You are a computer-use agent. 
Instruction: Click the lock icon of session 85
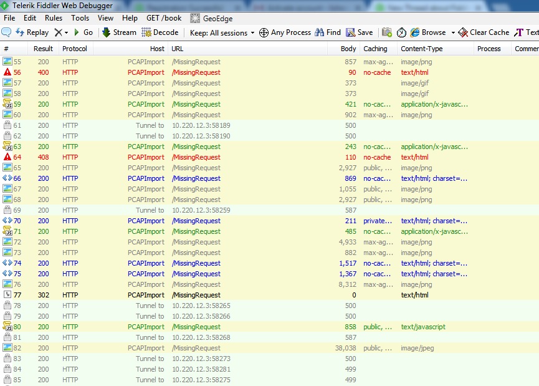(x=7, y=379)
